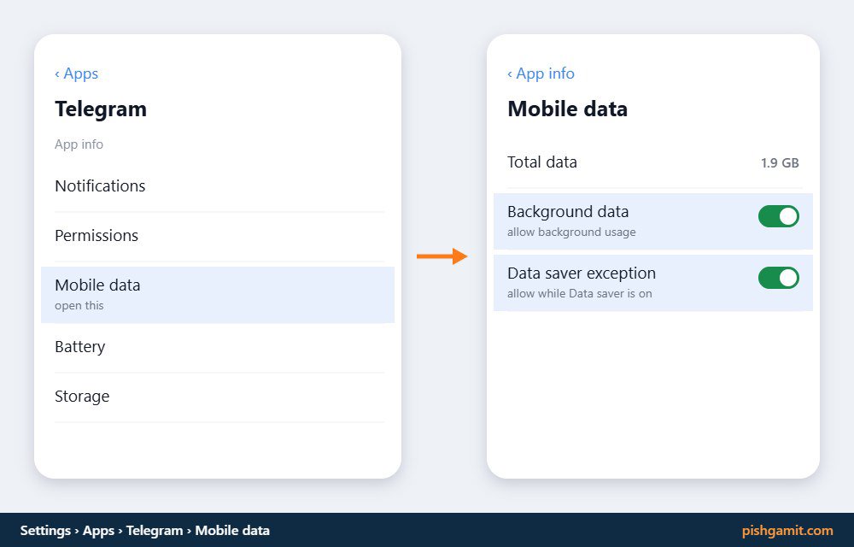Viewport: 854px width, 547px height.
Task: Open the Battery row
Action: pyautogui.click(x=219, y=347)
